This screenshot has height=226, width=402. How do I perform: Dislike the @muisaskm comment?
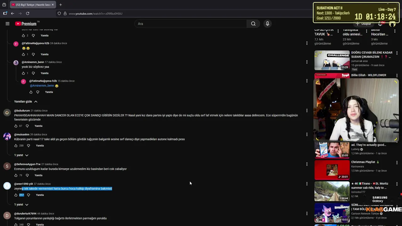tap(28, 146)
